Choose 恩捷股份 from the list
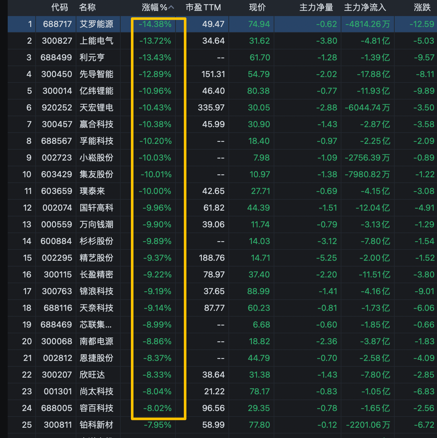437x438 pixels. 97,358
